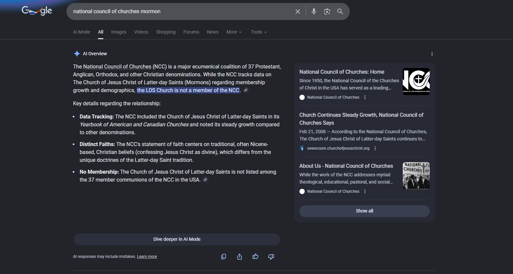The image size is (513, 274).
Task: Switch to Forums tab
Action: tap(191, 32)
